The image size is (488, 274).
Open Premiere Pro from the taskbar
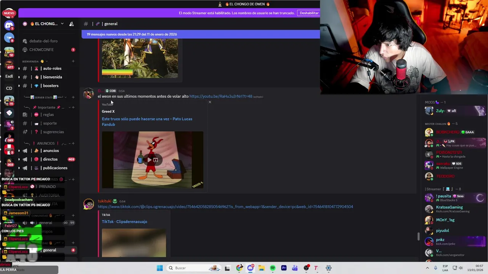284,268
